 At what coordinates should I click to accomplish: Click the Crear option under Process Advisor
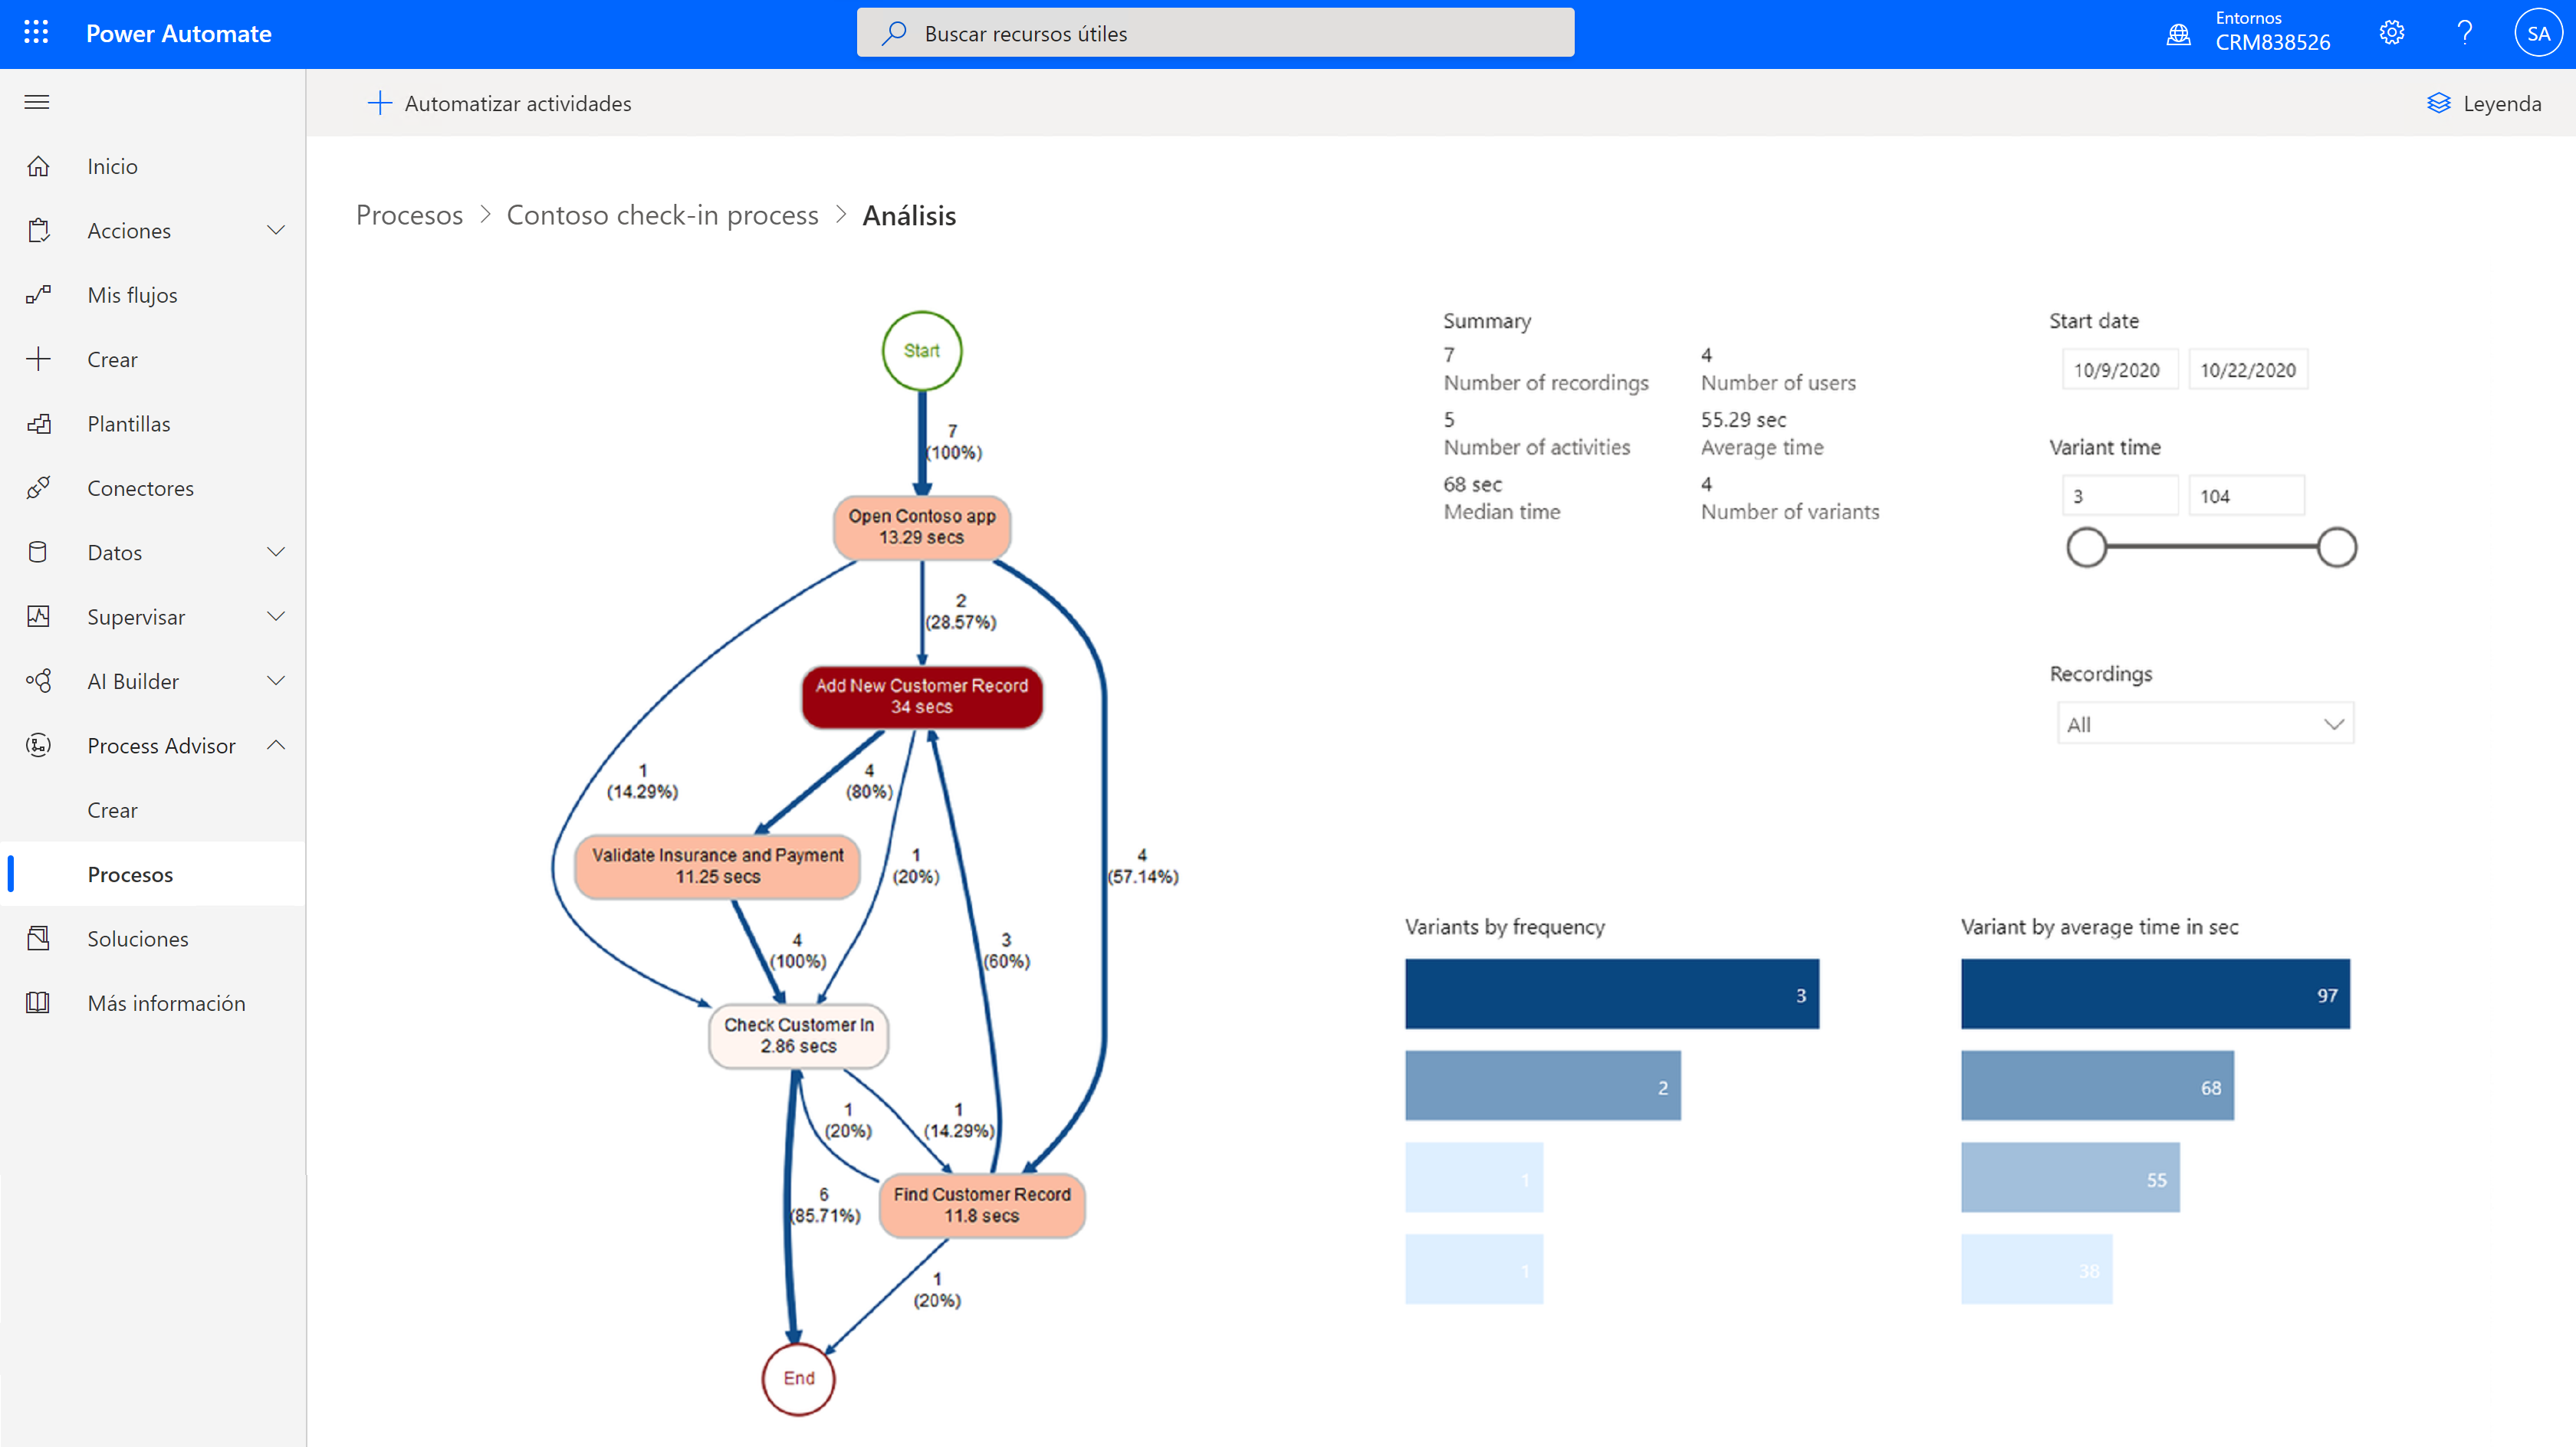coord(110,809)
